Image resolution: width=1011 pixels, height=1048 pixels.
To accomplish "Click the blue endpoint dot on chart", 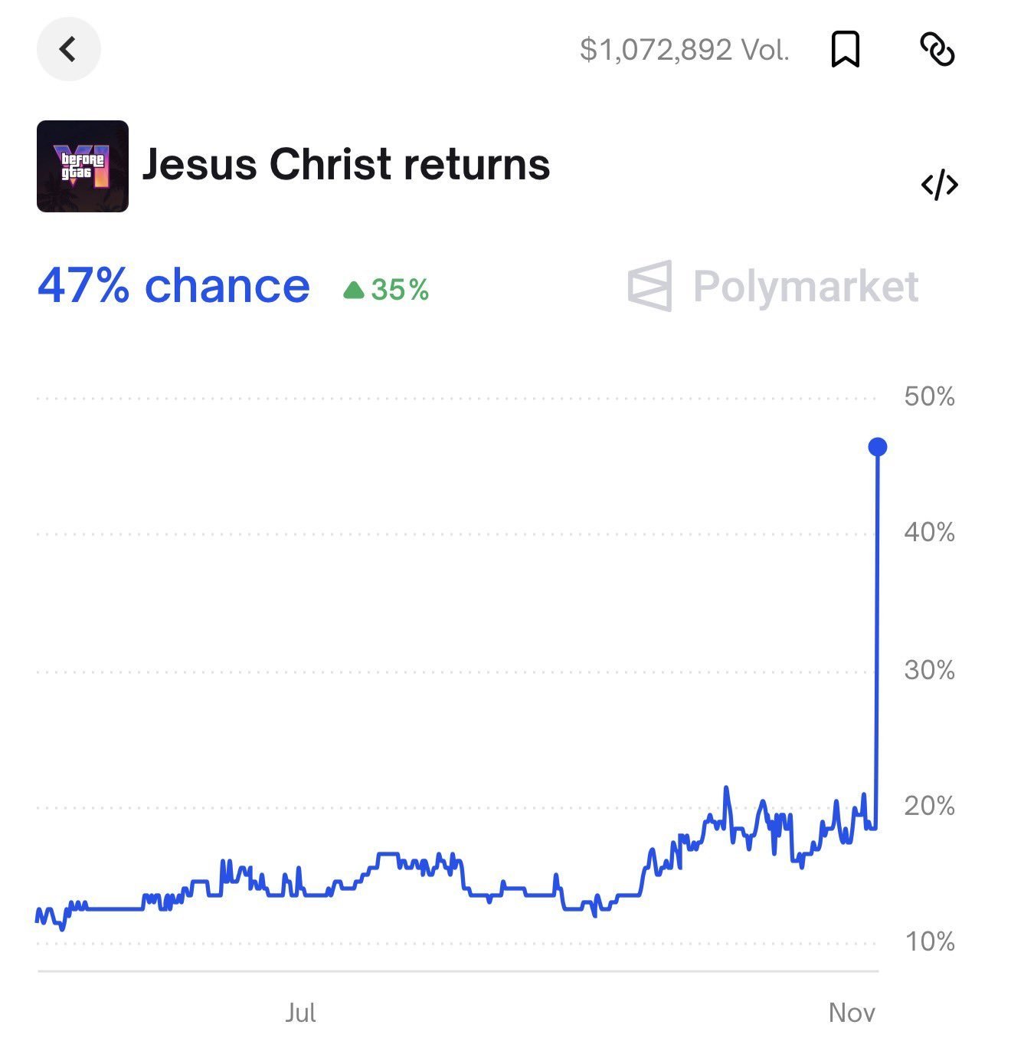I will [878, 447].
